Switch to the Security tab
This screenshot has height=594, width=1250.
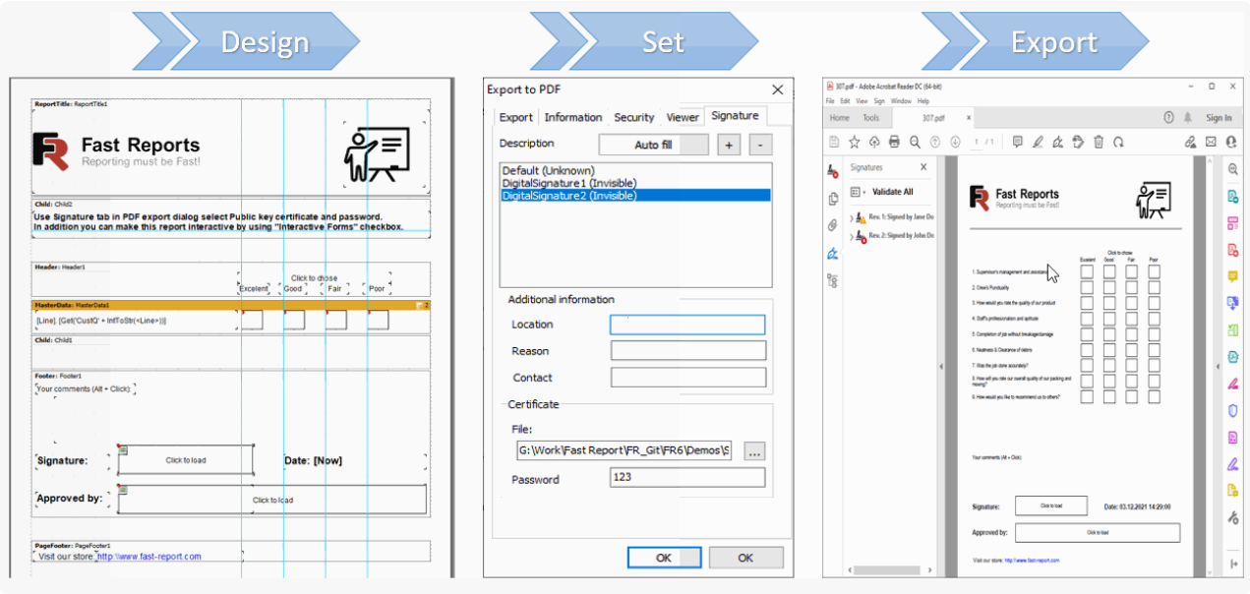coord(633,117)
